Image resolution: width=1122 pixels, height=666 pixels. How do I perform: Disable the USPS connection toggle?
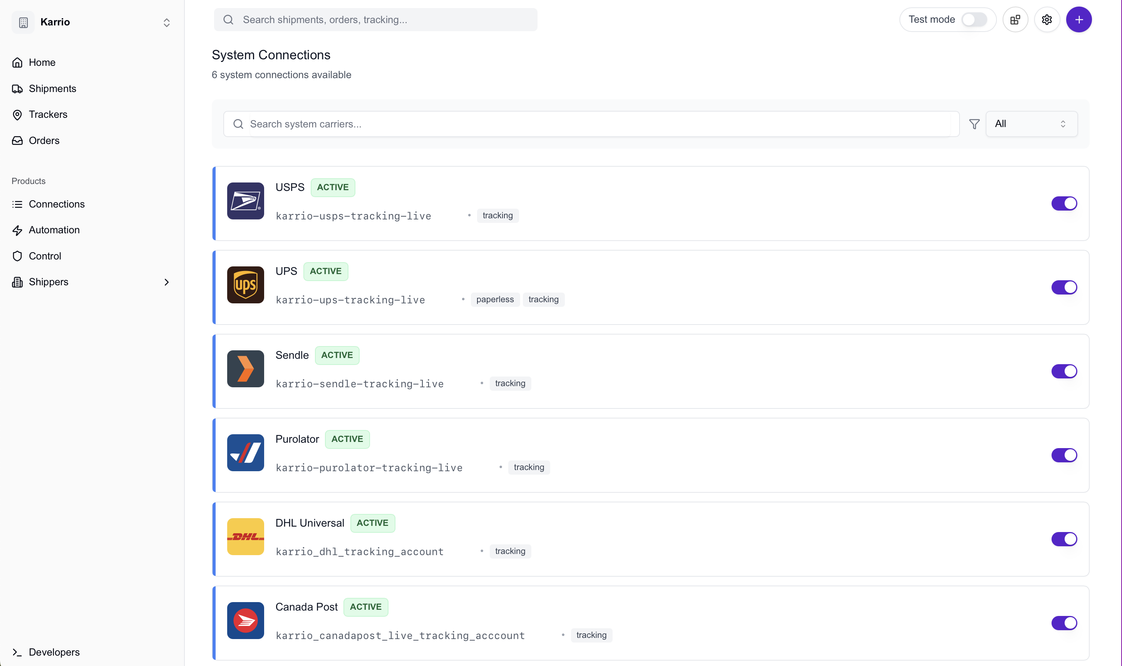coord(1064,203)
